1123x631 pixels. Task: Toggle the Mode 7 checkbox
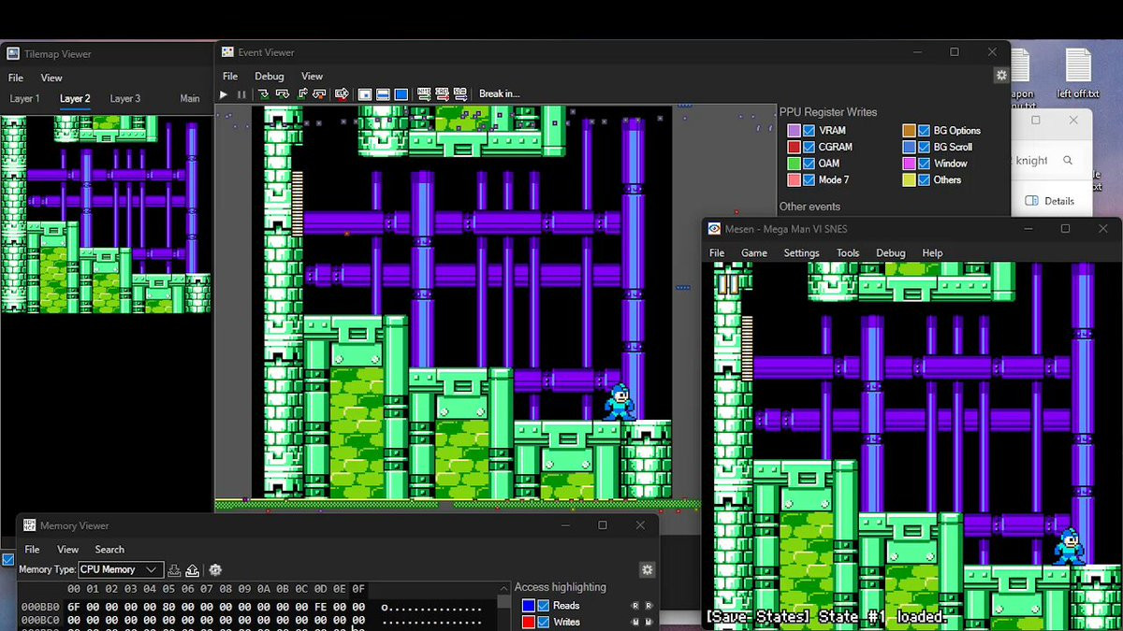[x=809, y=179]
